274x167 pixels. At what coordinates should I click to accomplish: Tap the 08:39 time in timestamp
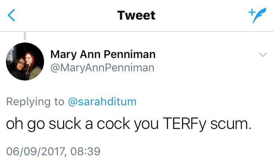pyautogui.click(x=86, y=151)
